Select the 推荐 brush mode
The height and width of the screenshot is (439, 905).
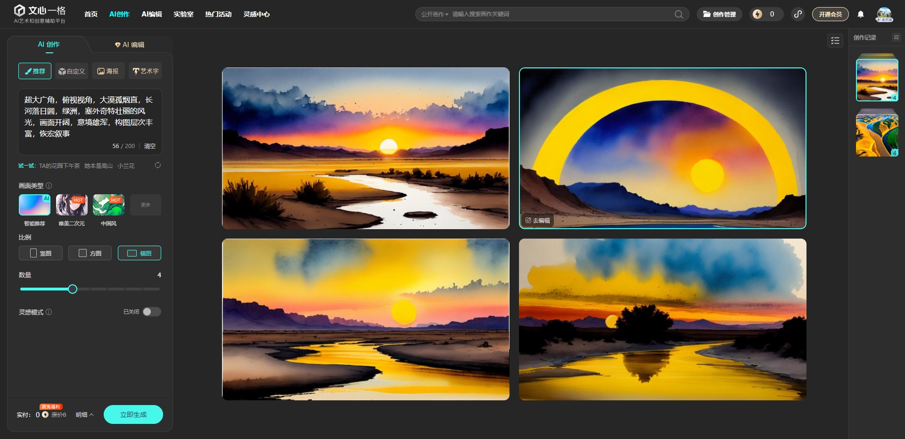pyautogui.click(x=35, y=71)
